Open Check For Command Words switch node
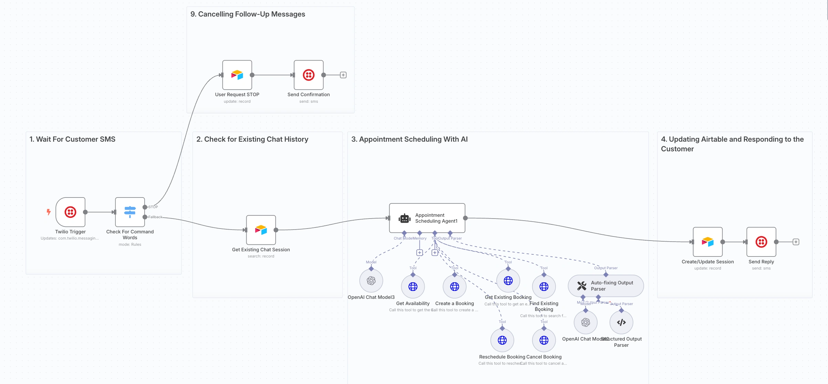This screenshot has width=828, height=384. point(130,212)
